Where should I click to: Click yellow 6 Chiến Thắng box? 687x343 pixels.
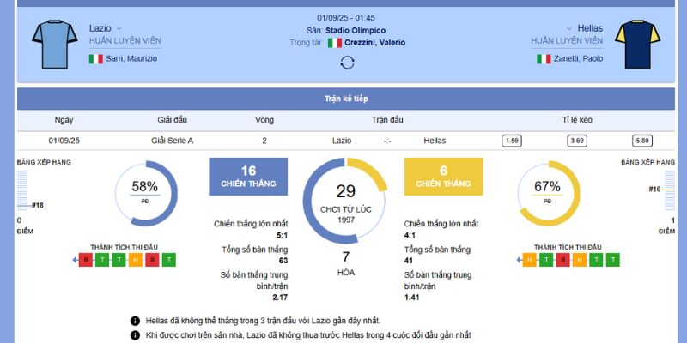coord(443,177)
